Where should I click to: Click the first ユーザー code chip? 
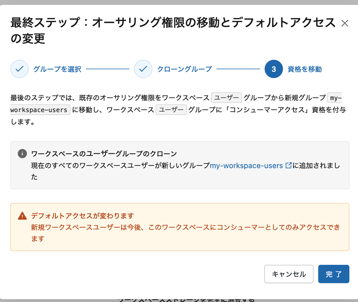[x=226, y=98]
